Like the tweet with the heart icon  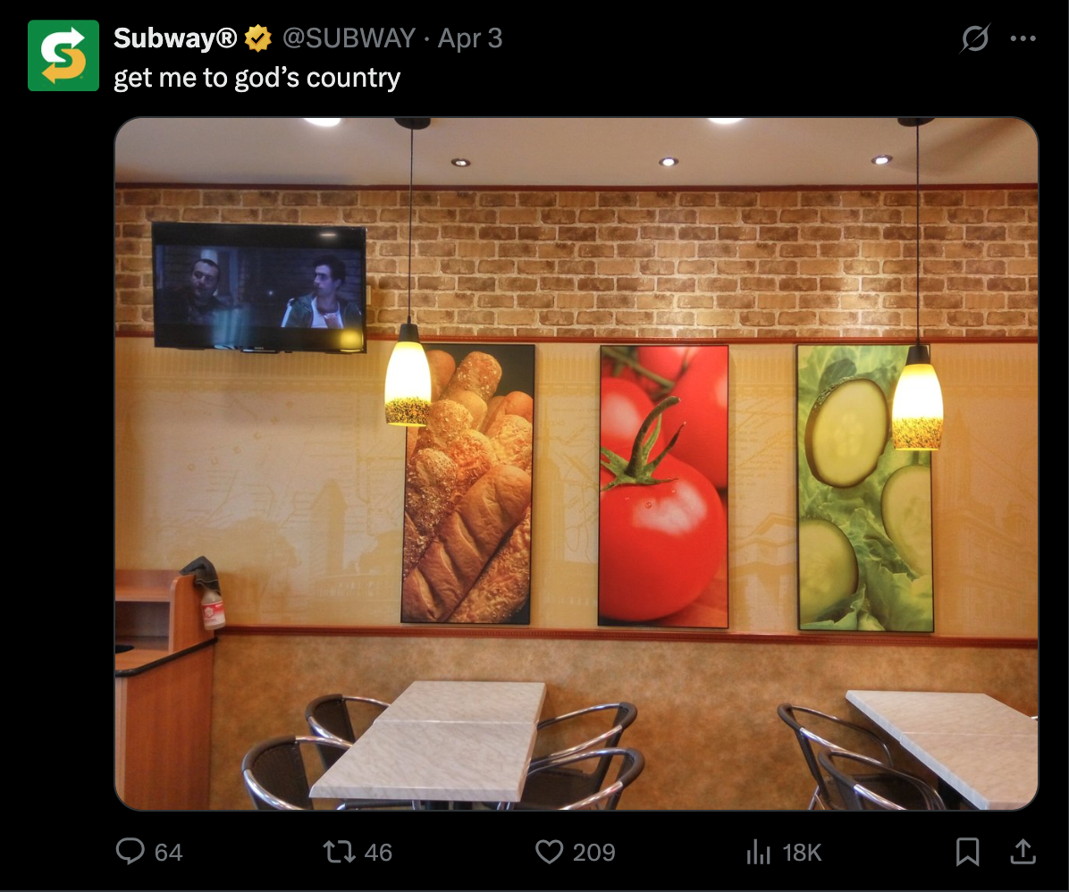[549, 852]
